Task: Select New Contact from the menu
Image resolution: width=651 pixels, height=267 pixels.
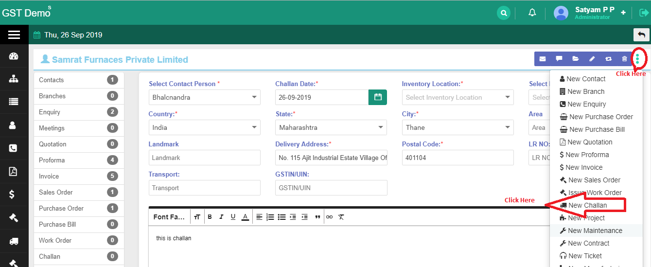Action: click(x=596, y=79)
